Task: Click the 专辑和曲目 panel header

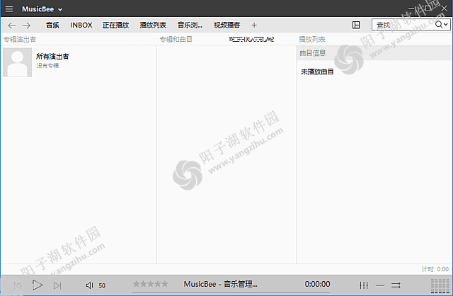Action: pyautogui.click(x=176, y=40)
